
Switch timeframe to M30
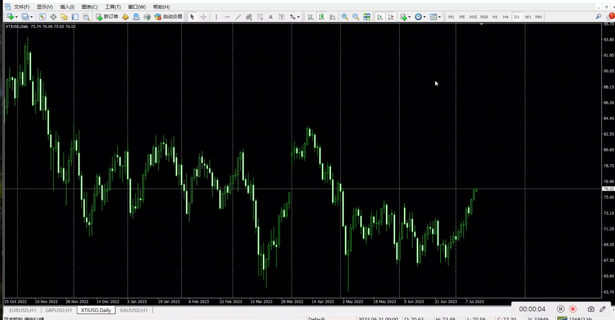484,17
